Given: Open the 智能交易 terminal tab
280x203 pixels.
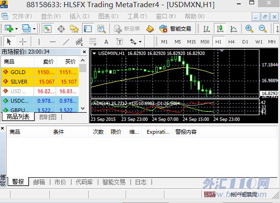Looking at the screenshot, I should click(114, 182).
